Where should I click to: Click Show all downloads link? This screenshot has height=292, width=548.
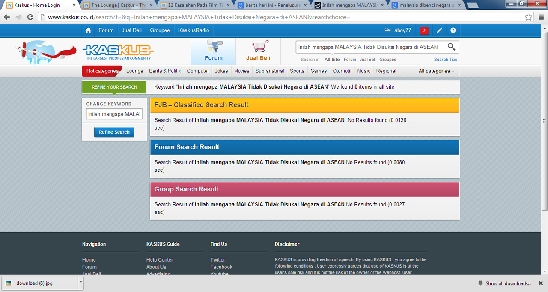509,283
